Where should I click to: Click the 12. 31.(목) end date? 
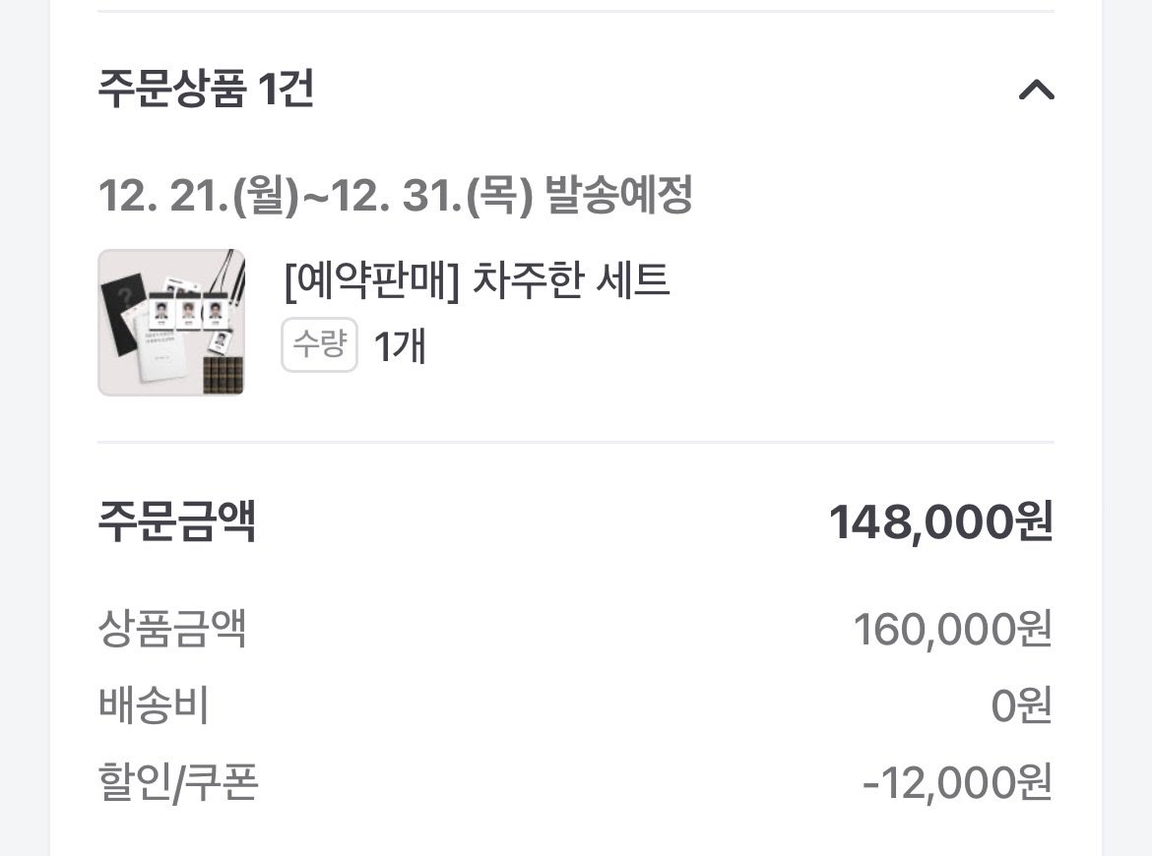tap(431, 196)
